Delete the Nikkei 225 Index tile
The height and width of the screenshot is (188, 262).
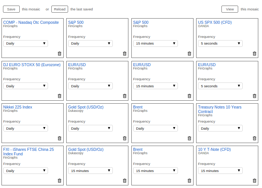coord(60,138)
